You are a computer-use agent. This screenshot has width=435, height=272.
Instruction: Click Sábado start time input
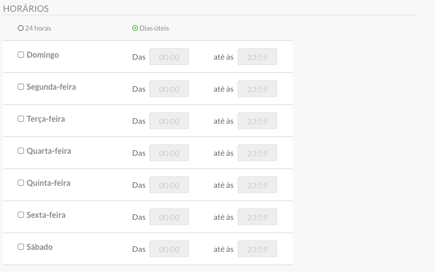(x=169, y=249)
